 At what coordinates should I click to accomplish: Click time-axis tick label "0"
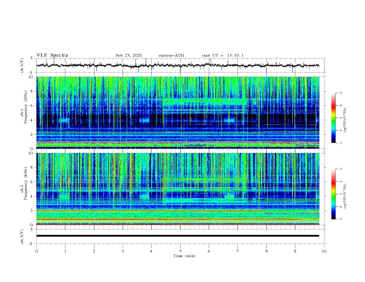coord(36,251)
